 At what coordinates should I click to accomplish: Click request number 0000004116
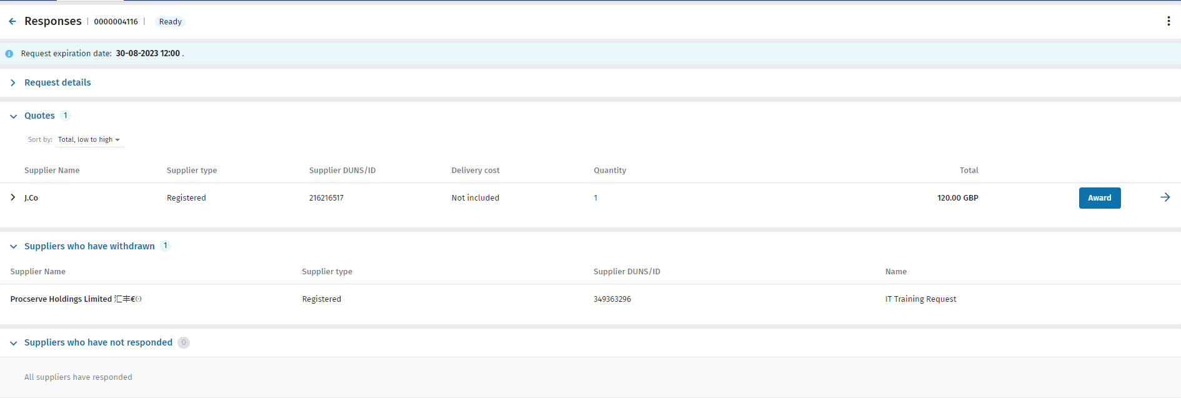116,22
